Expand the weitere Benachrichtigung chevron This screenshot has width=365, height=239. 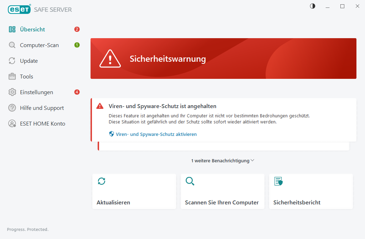253,161
